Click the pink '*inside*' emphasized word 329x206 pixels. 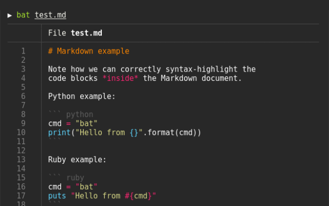coord(120,78)
